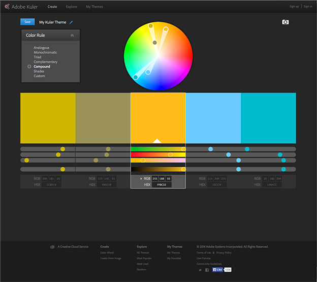Click the Sign in link

click(308, 7)
